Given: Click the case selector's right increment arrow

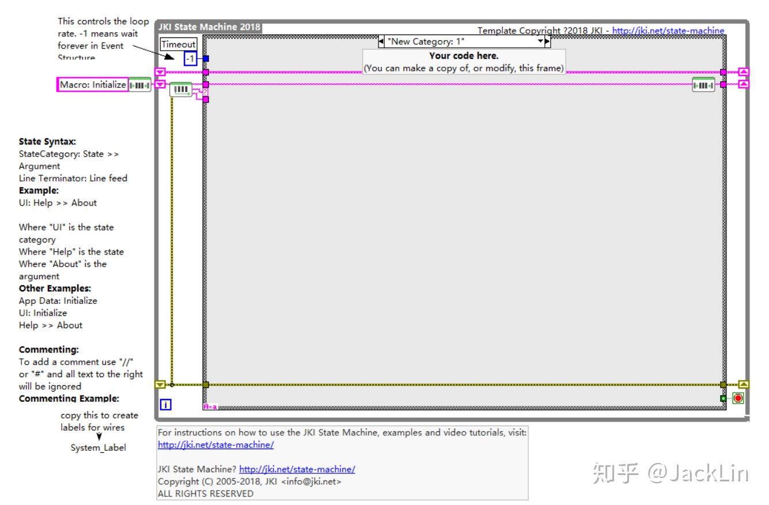Looking at the screenshot, I should [x=546, y=41].
